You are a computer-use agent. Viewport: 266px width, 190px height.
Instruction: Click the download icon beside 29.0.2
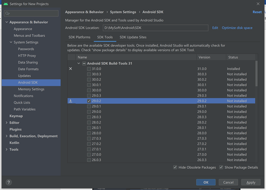pyautogui.click(x=71, y=101)
